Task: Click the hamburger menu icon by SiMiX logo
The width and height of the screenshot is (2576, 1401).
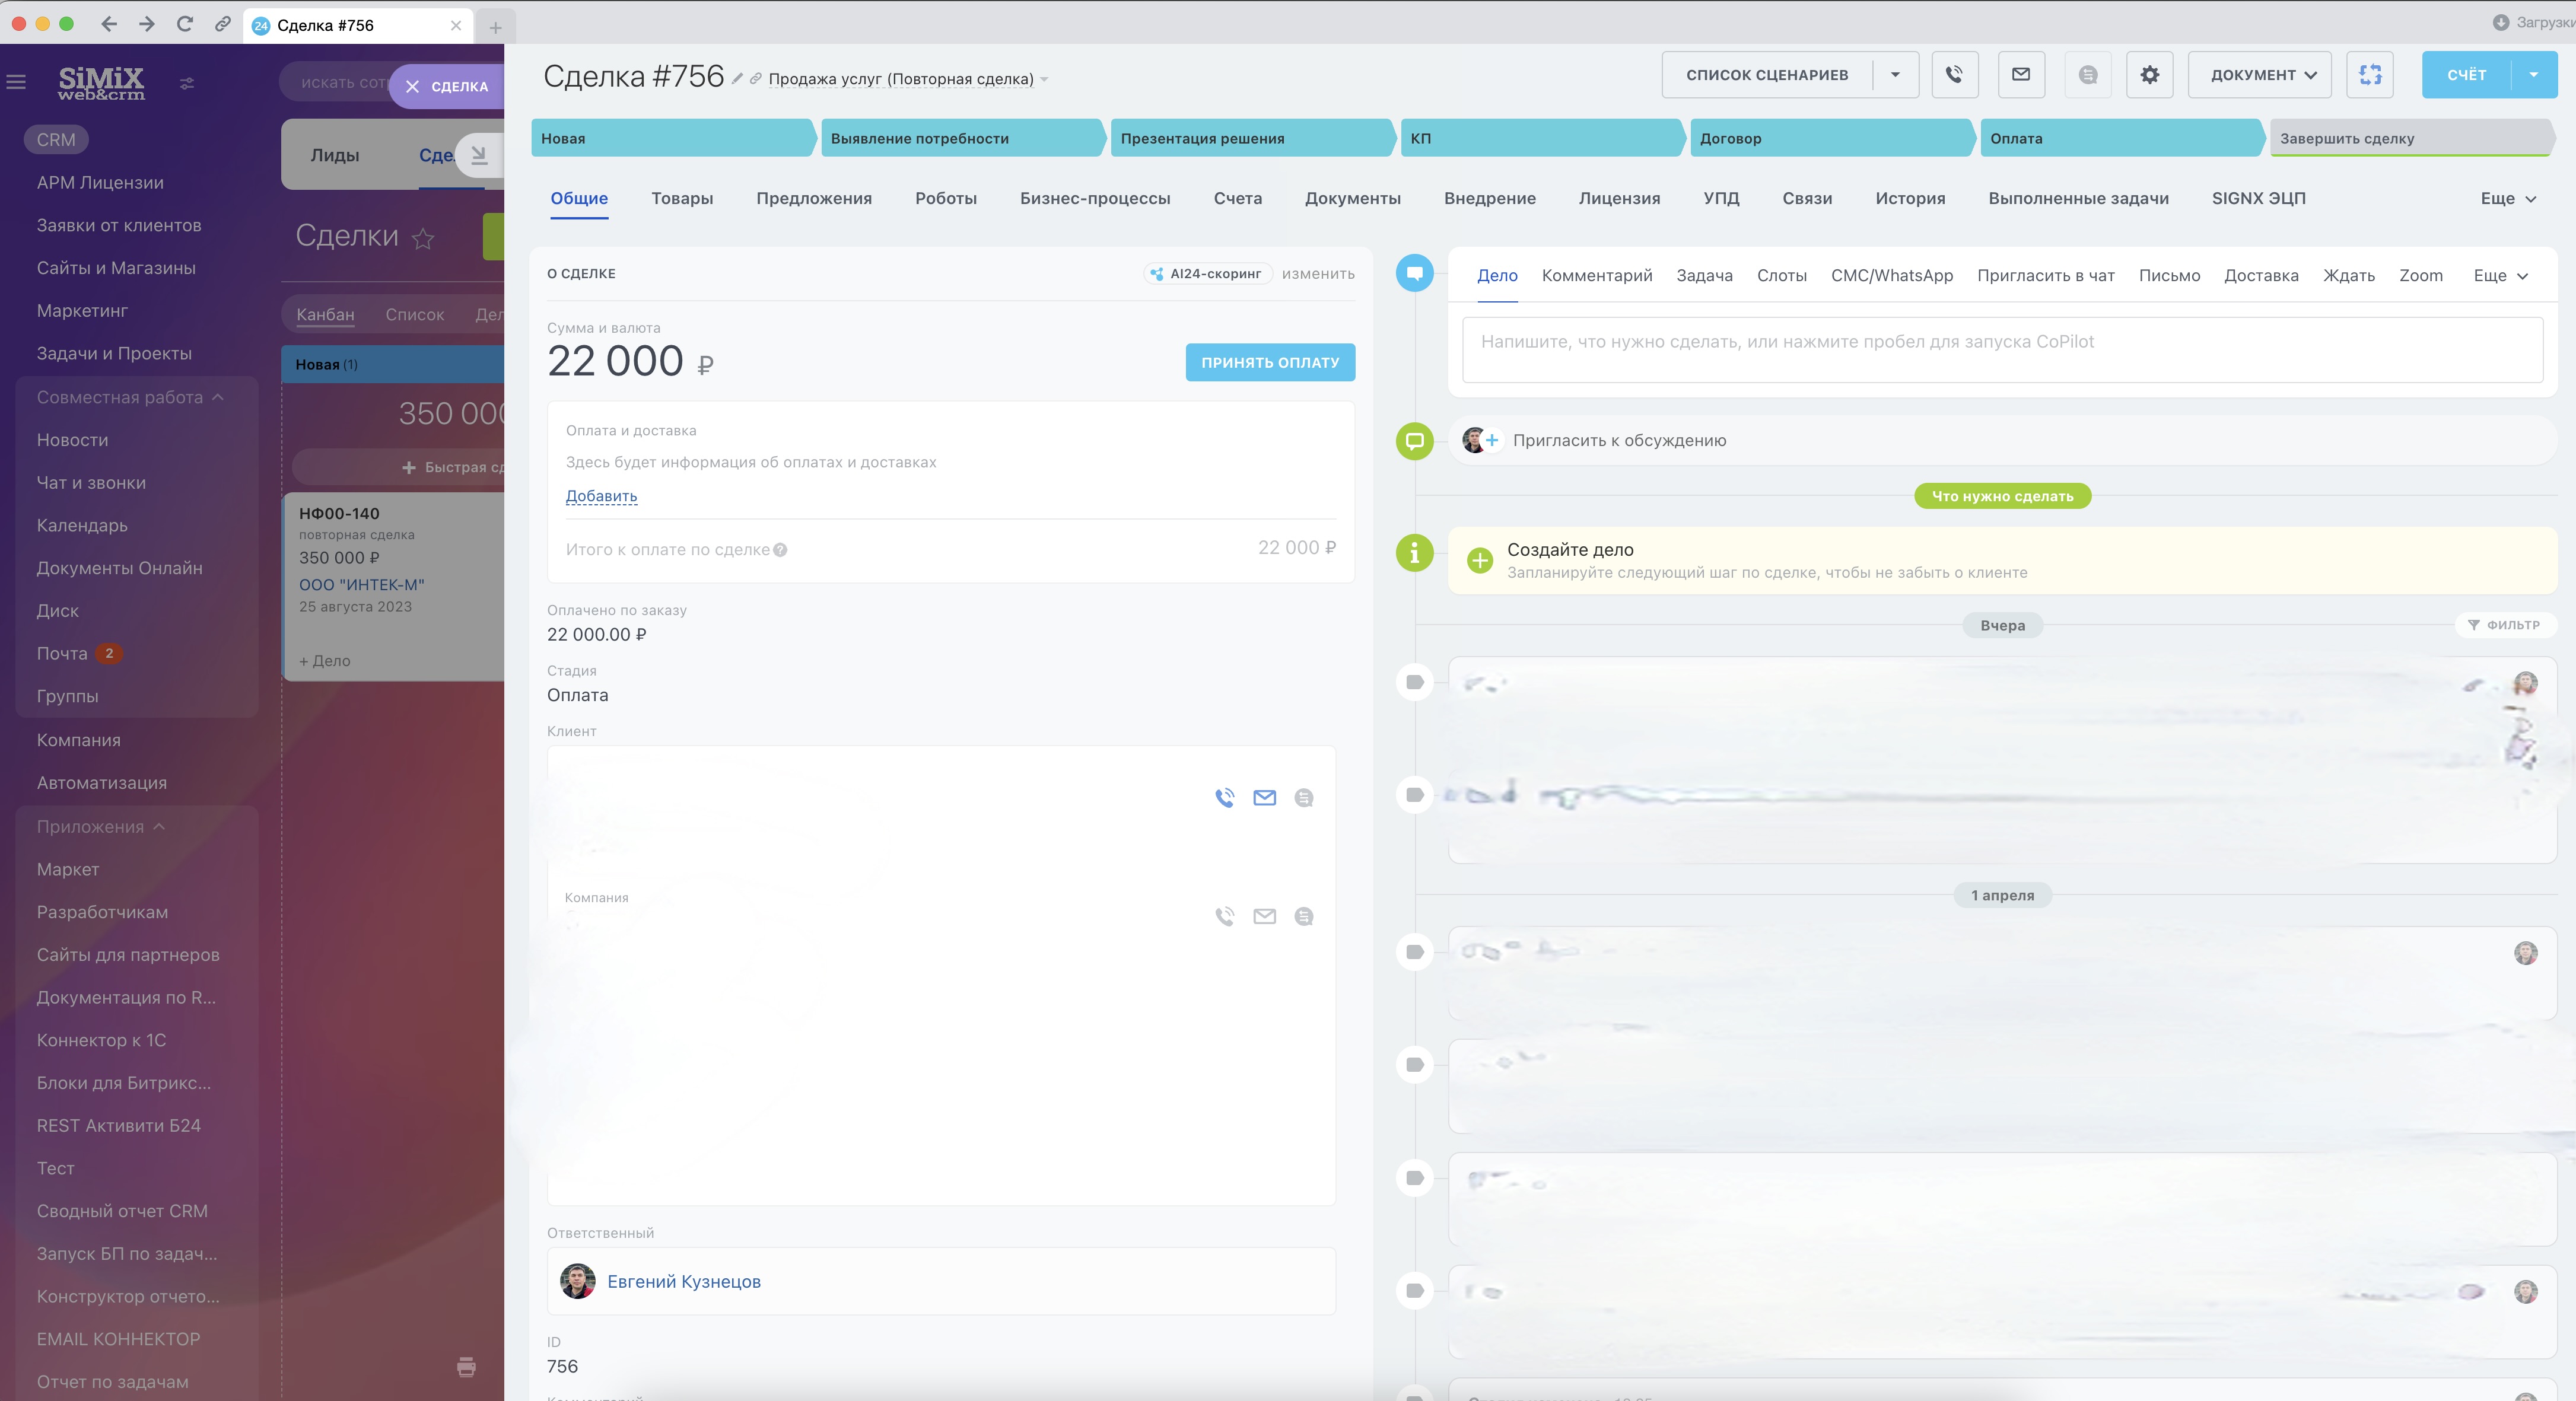Action: 16,82
